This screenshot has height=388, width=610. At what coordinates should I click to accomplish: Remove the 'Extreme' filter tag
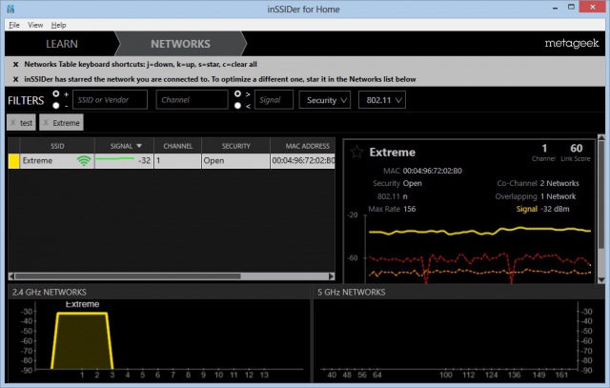tap(46, 123)
